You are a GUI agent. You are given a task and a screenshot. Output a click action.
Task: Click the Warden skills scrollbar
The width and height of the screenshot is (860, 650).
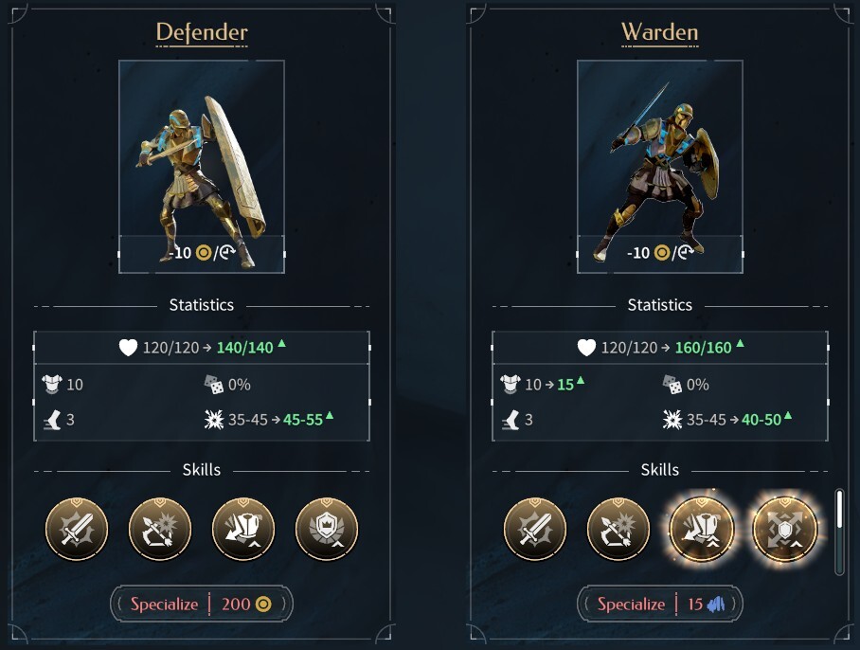(x=839, y=533)
